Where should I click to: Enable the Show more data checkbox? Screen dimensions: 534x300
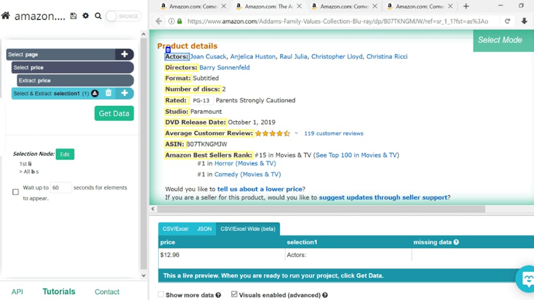coord(161,295)
